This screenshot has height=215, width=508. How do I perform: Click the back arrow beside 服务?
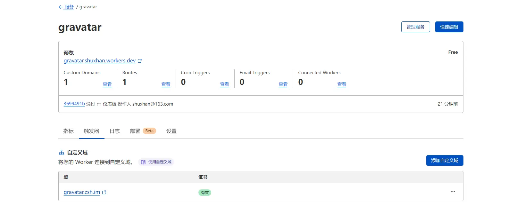pyautogui.click(x=61, y=7)
